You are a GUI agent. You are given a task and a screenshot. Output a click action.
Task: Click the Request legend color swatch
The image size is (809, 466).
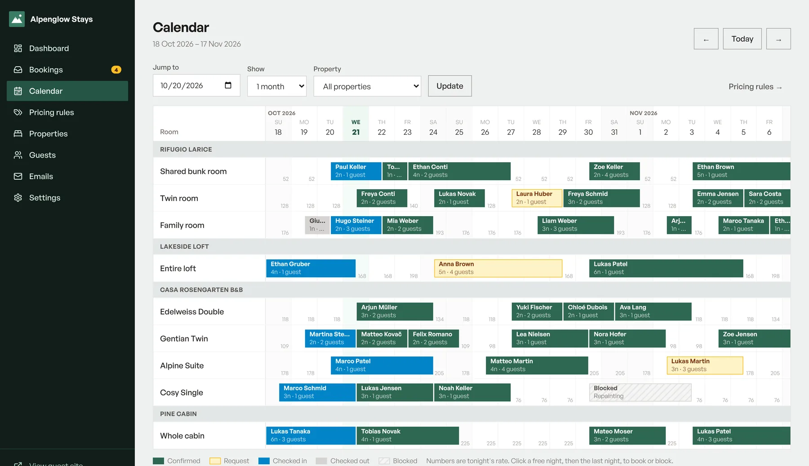pos(215,461)
